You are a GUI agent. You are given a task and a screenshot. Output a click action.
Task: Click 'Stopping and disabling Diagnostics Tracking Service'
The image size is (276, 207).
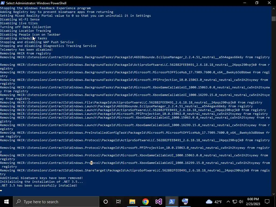[x=48, y=46]
